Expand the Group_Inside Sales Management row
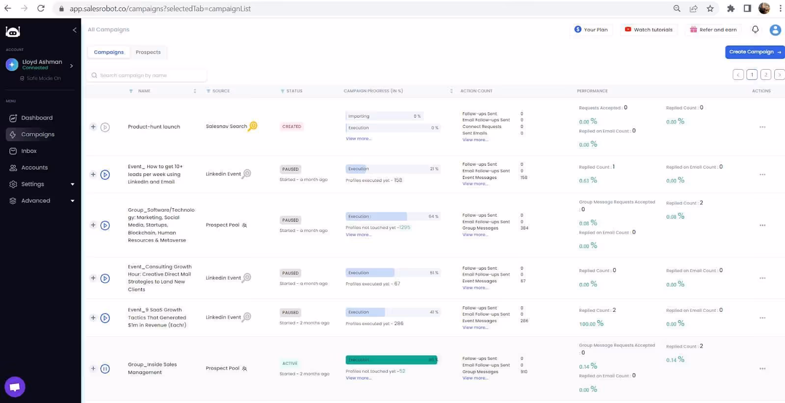This screenshot has height=403, width=785. click(x=93, y=369)
